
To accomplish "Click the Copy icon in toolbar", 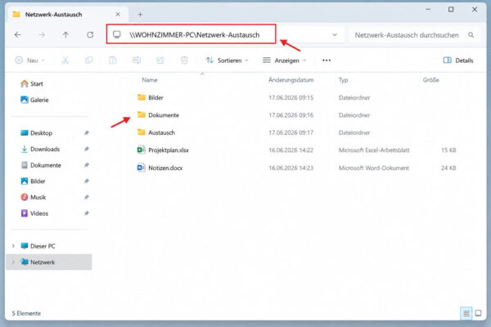I will (89, 60).
